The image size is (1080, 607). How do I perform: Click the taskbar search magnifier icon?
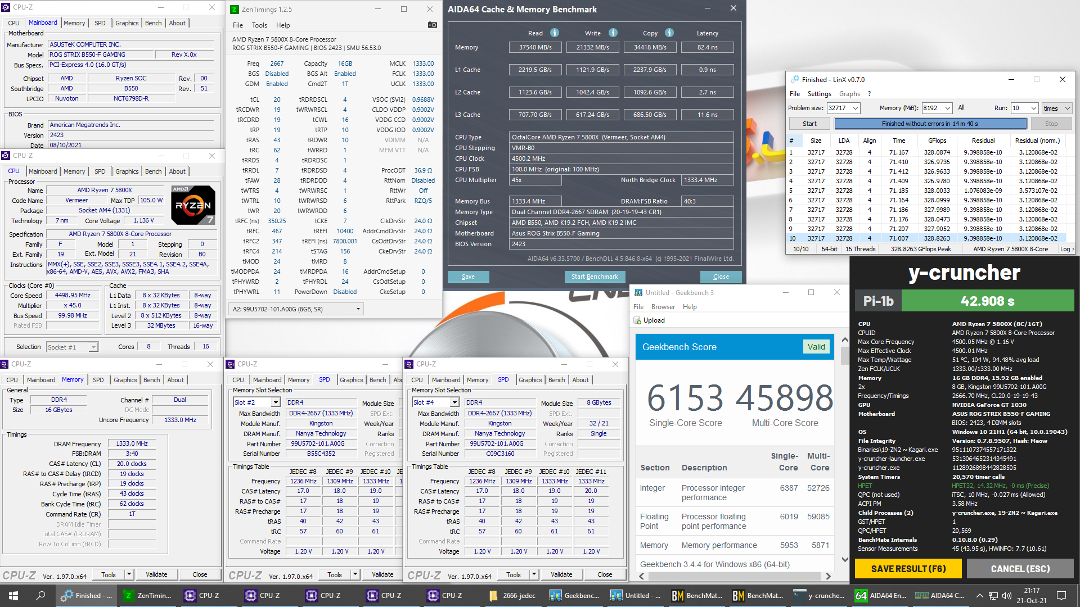pos(40,596)
